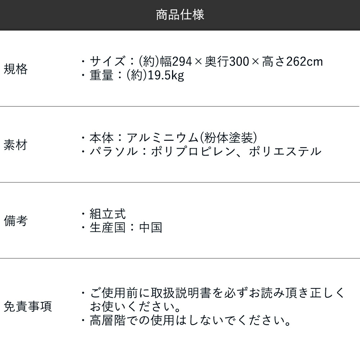Select the 備考 row label
Viewport: 360px width, 360px height.
[x=15, y=221]
